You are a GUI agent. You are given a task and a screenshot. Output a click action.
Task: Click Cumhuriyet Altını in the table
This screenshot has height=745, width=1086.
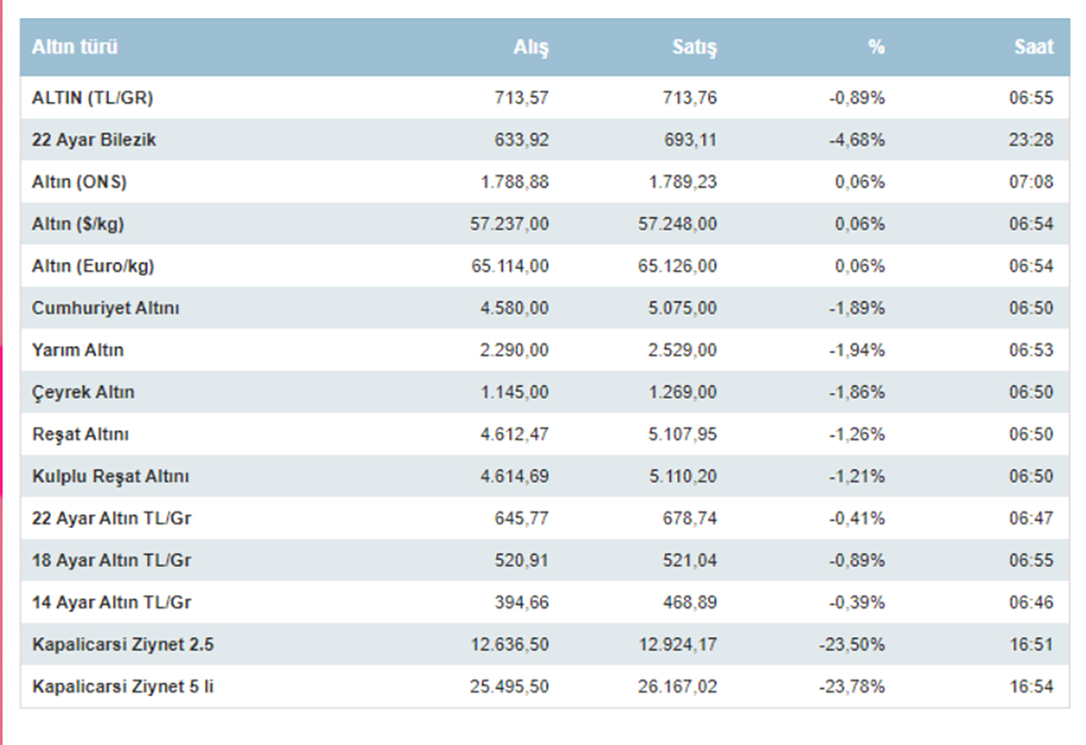(106, 308)
